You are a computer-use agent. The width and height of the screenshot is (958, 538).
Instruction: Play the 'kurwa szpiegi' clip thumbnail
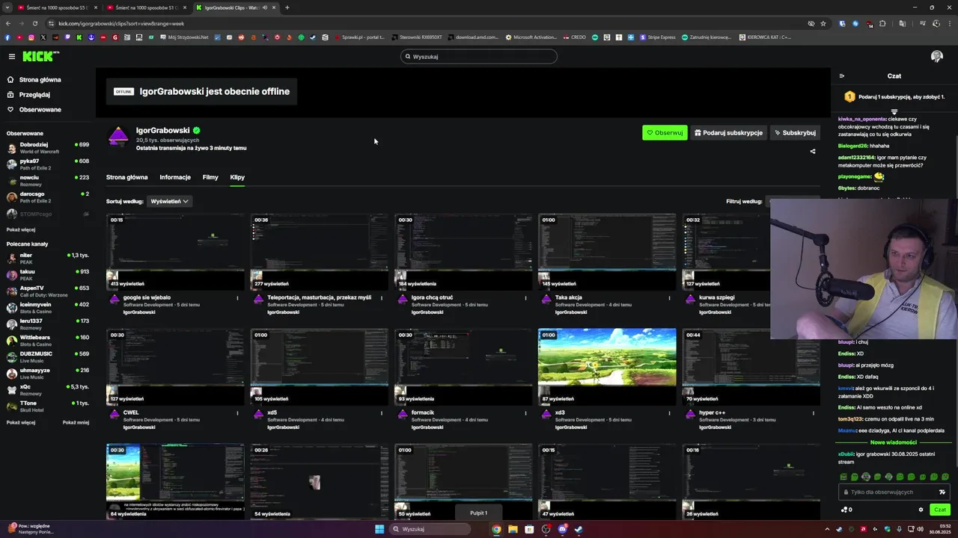point(726,252)
